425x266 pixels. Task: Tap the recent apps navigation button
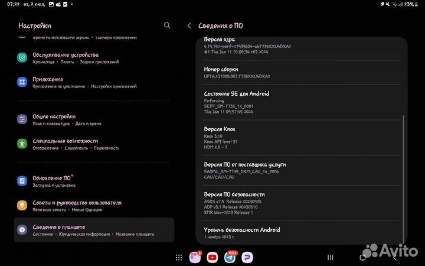click(331, 257)
